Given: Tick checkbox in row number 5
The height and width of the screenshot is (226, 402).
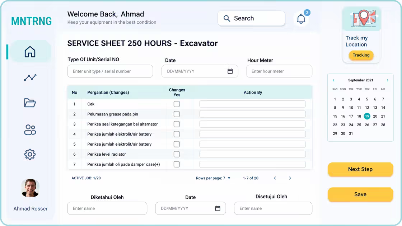Looking at the screenshot, I should 177,144.
